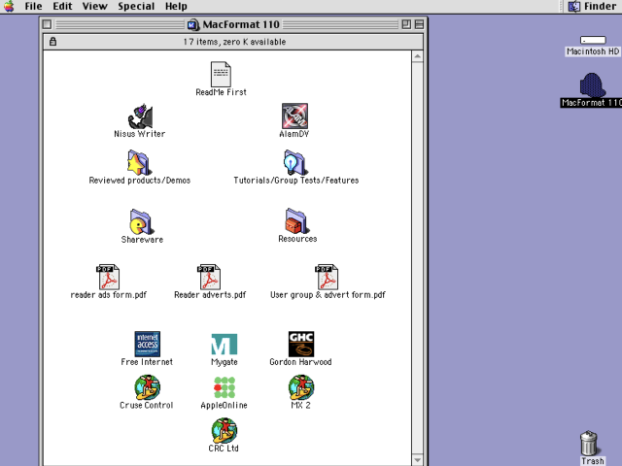Select the Reviewed products/Demos folder

(x=138, y=162)
